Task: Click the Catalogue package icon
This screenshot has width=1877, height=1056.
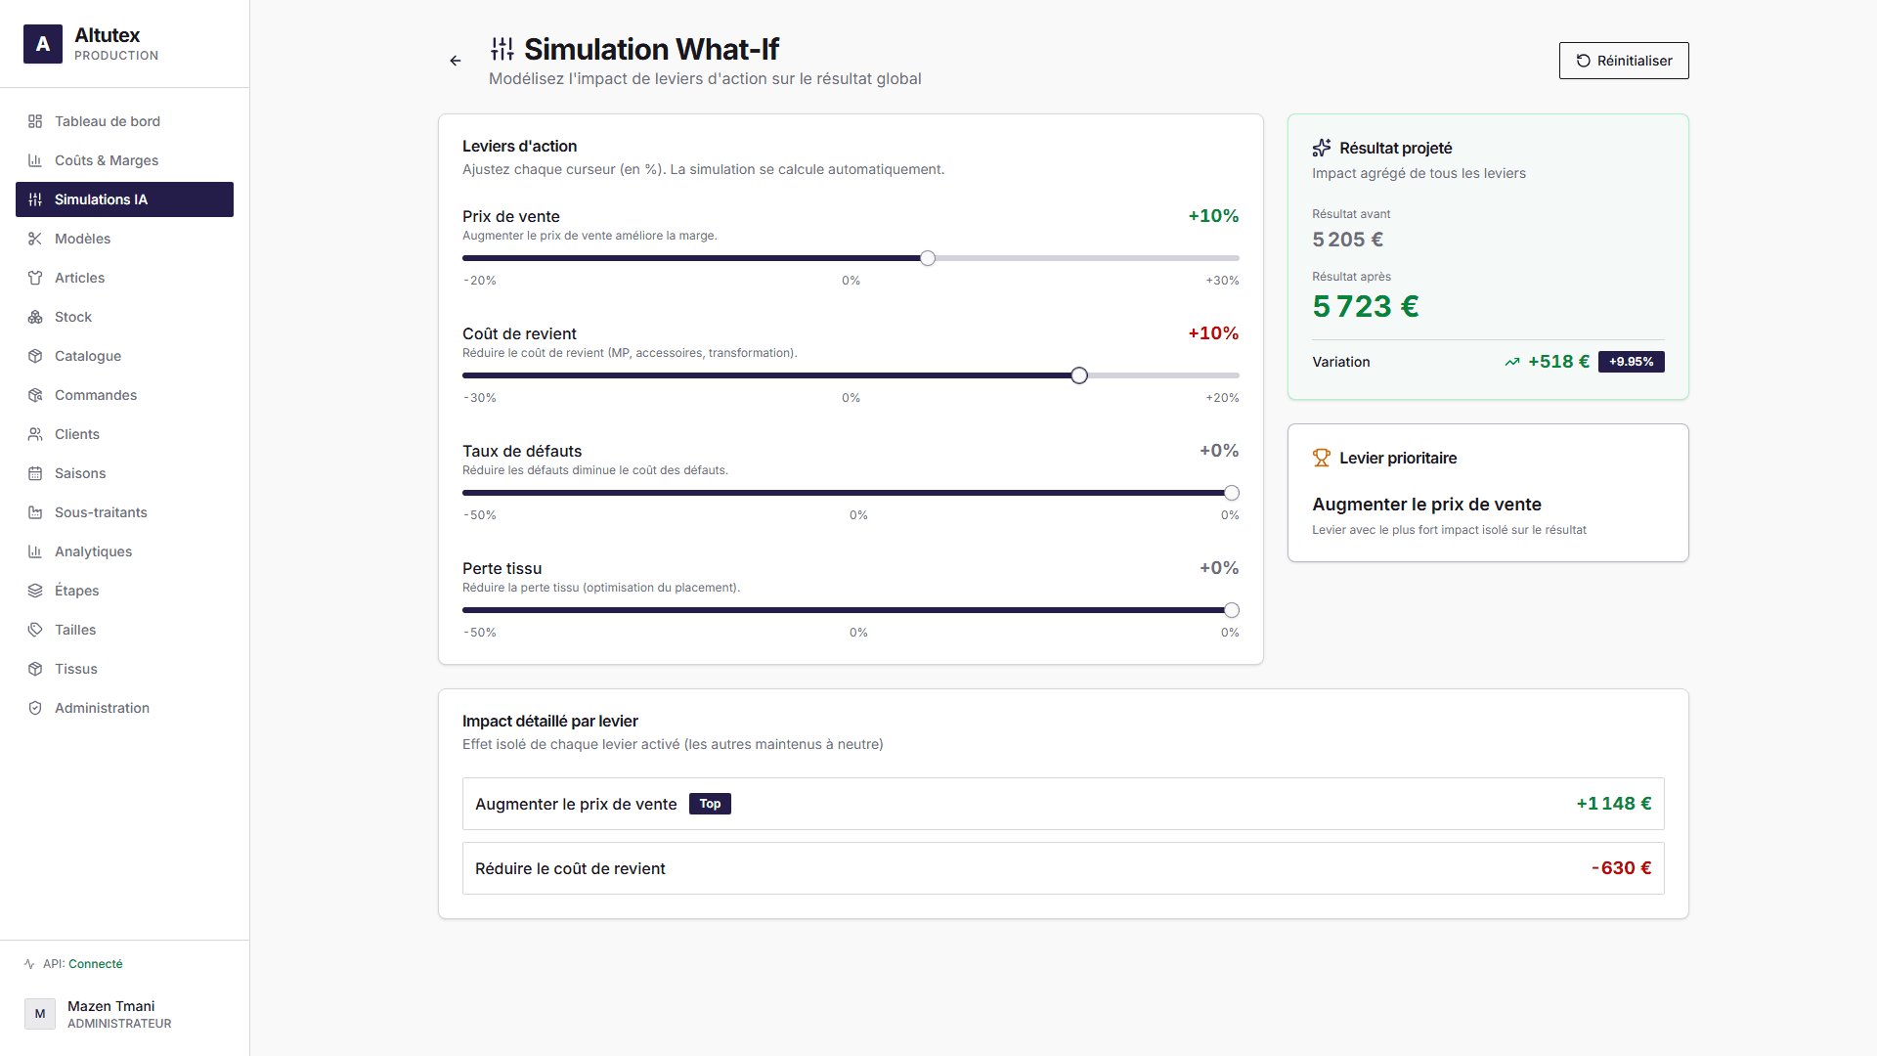Action: [35, 356]
